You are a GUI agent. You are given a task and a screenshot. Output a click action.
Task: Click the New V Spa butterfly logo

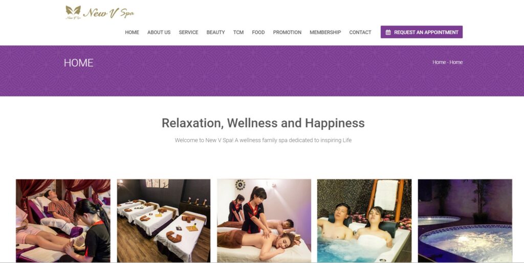pos(73,12)
